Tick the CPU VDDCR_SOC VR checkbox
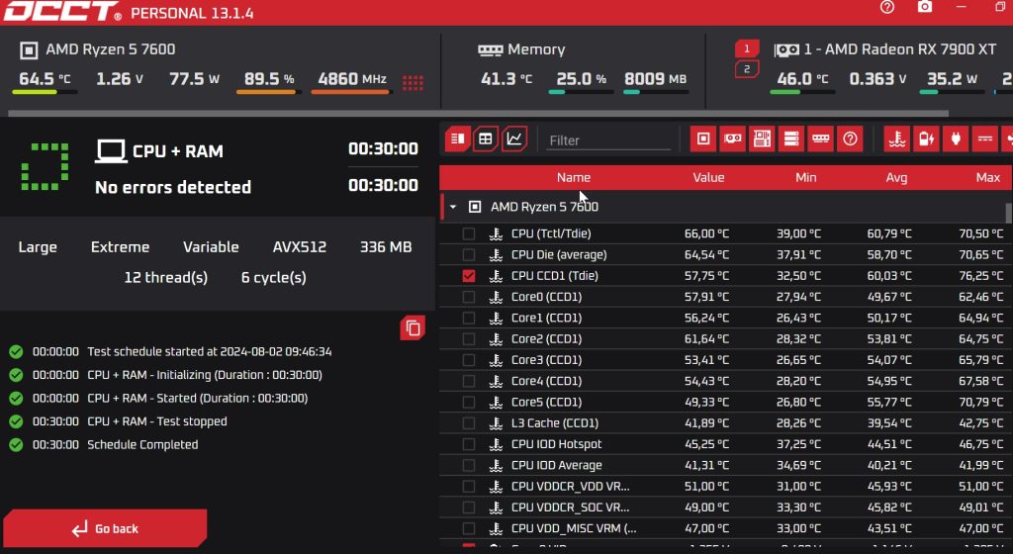 (x=468, y=508)
